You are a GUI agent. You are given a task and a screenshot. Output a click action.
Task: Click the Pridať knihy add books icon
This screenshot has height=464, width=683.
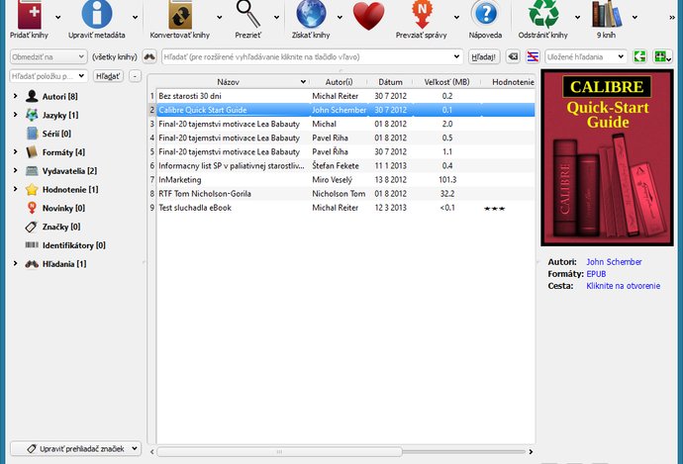click(x=29, y=15)
